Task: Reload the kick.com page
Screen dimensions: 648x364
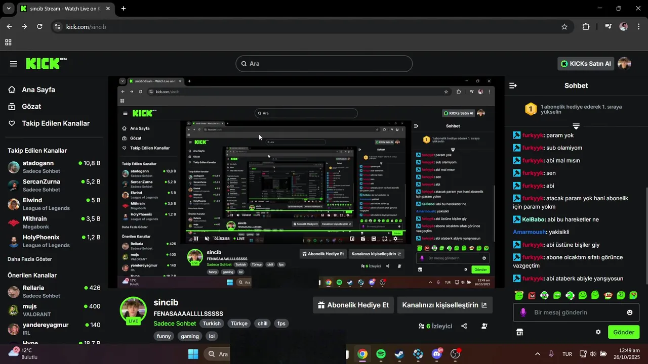Action: 39,27
